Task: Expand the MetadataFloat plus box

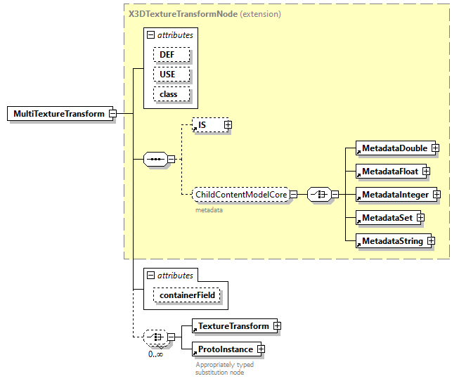Action: 426,172
